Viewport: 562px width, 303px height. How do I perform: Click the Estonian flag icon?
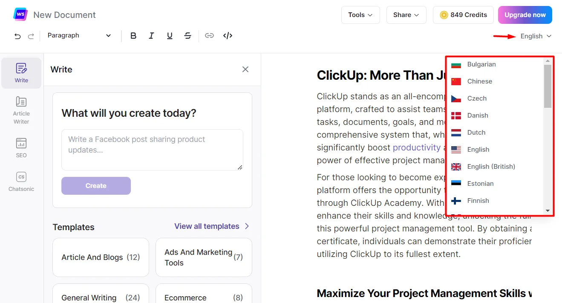point(456,184)
